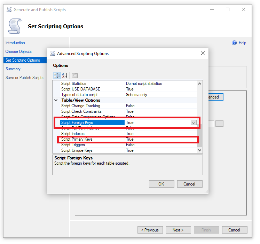Select the Script Triggers property row
Screen dimensions: 260x244
coord(73,145)
